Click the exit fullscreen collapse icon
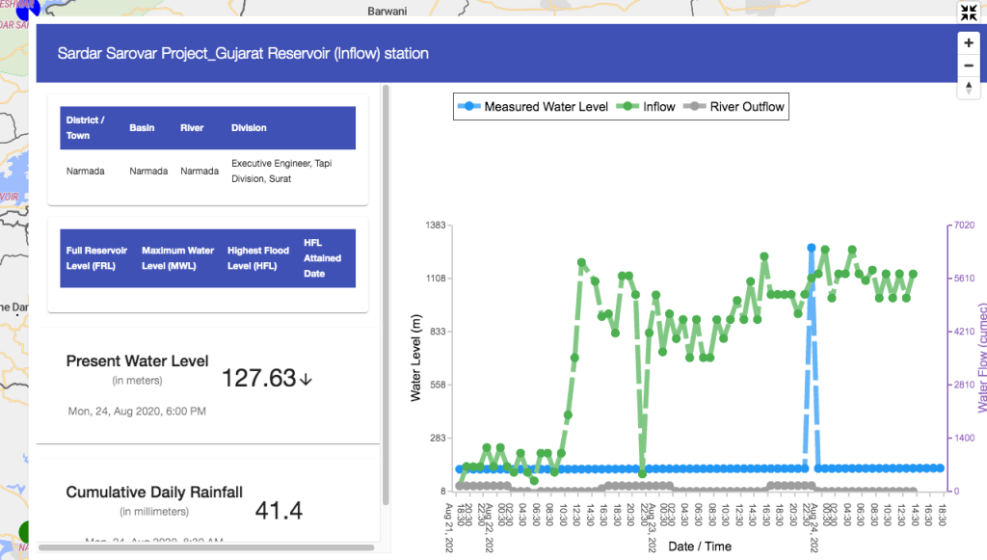Viewport: 987px width, 560px height. point(969,13)
